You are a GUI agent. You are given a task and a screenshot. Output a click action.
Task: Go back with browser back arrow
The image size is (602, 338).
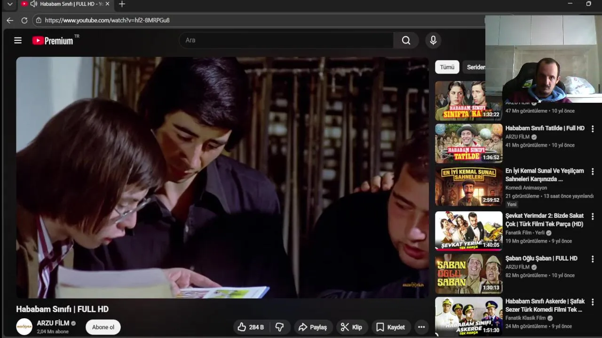tap(10, 20)
